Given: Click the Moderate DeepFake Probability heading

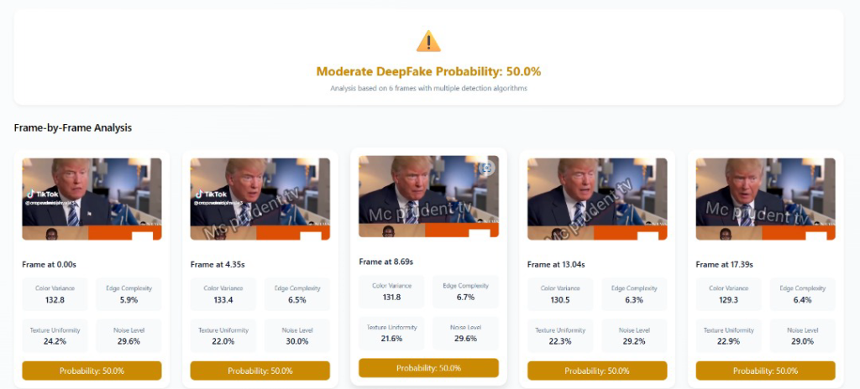Looking at the screenshot, I should [x=428, y=71].
